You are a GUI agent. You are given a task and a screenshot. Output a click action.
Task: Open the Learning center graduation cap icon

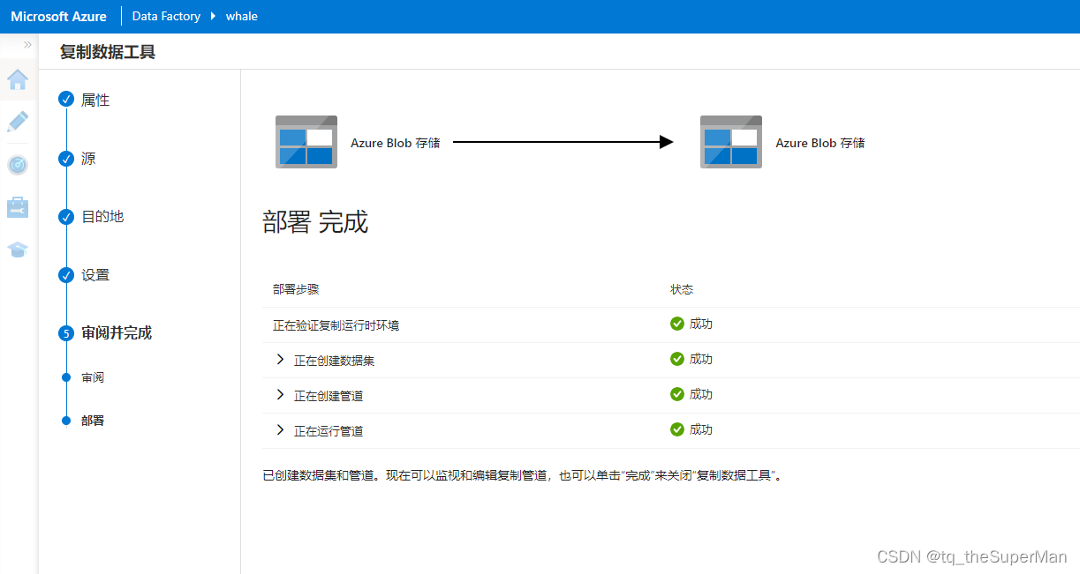[18, 250]
